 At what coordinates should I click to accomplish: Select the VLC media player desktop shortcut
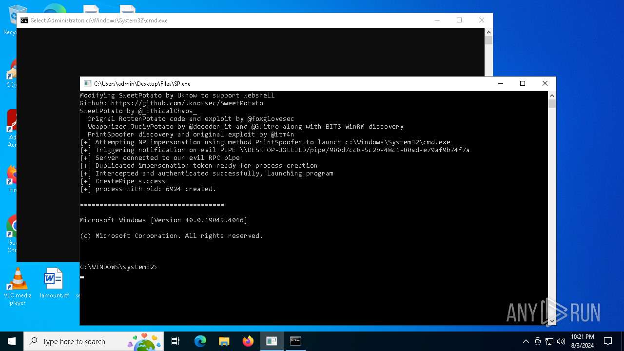pos(18,288)
